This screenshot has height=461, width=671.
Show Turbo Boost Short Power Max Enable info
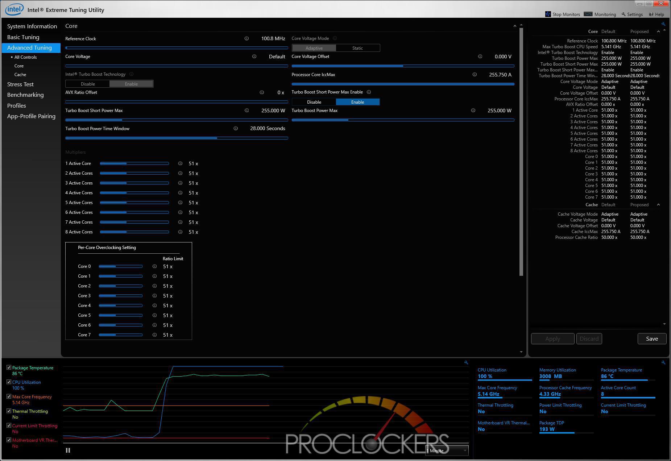[x=369, y=92]
